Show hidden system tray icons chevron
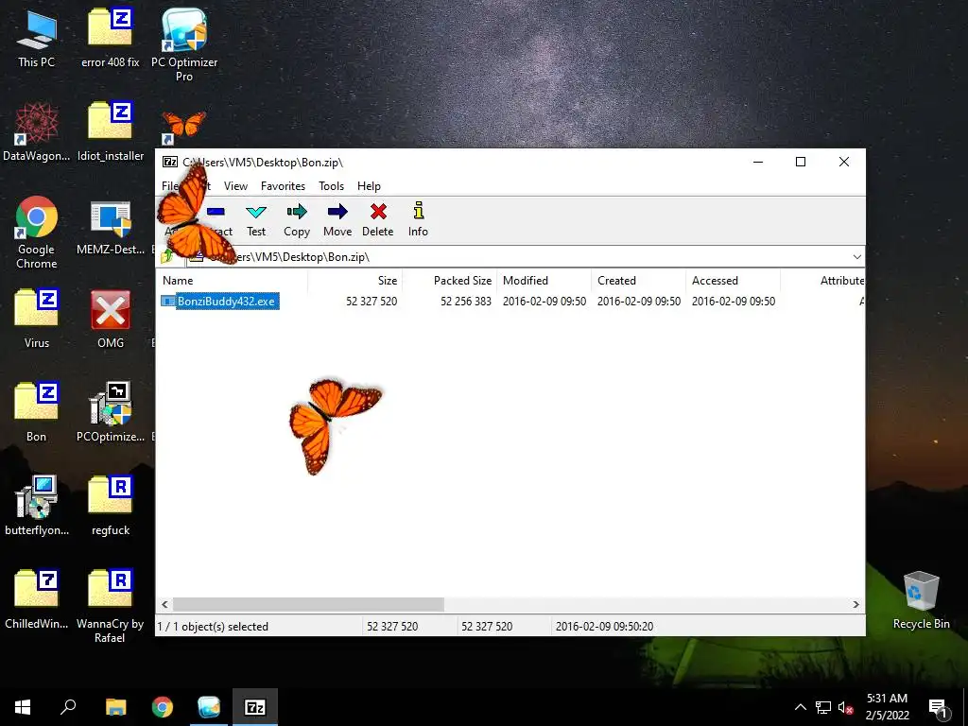This screenshot has height=726, width=968. click(x=800, y=707)
